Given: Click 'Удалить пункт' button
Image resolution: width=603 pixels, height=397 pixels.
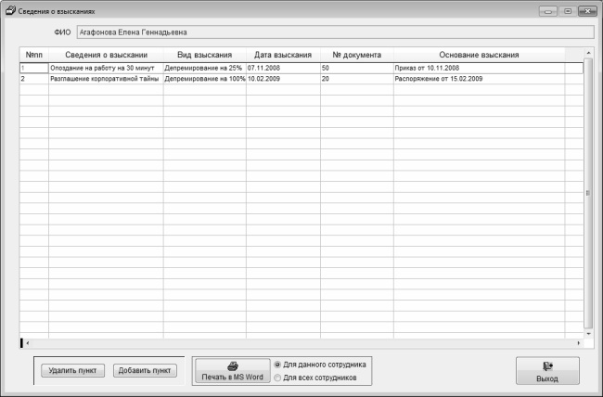Looking at the screenshot, I should pos(72,370).
